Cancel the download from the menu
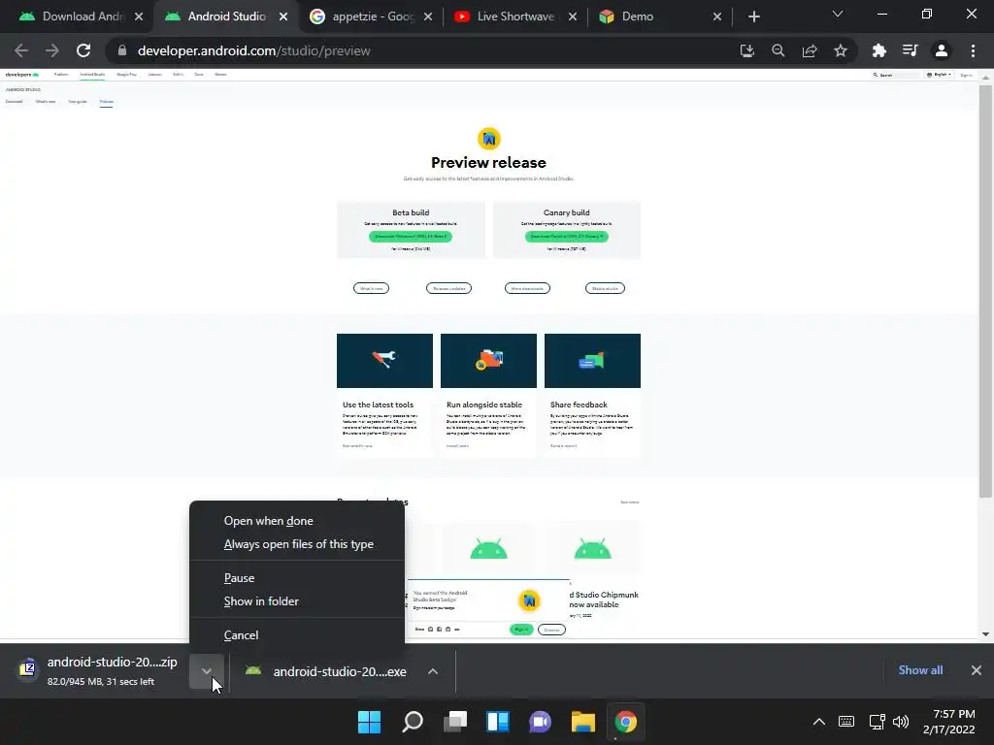994x745 pixels. tap(297, 634)
